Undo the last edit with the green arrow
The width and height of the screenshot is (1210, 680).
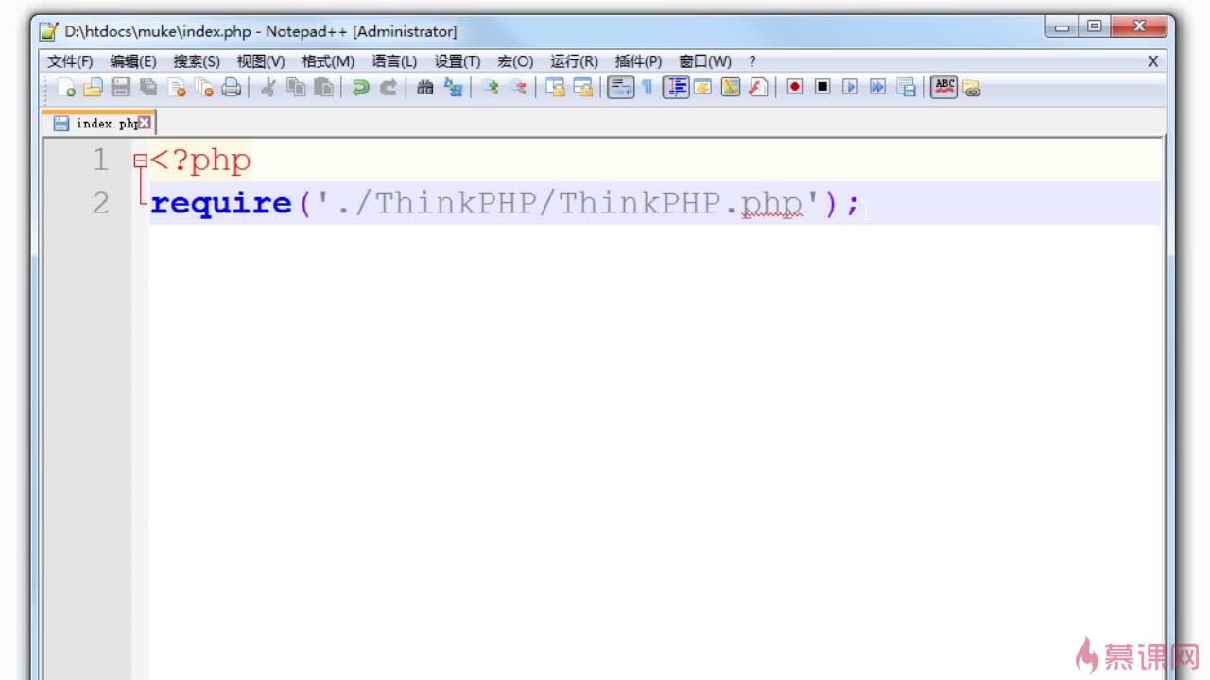(361, 88)
